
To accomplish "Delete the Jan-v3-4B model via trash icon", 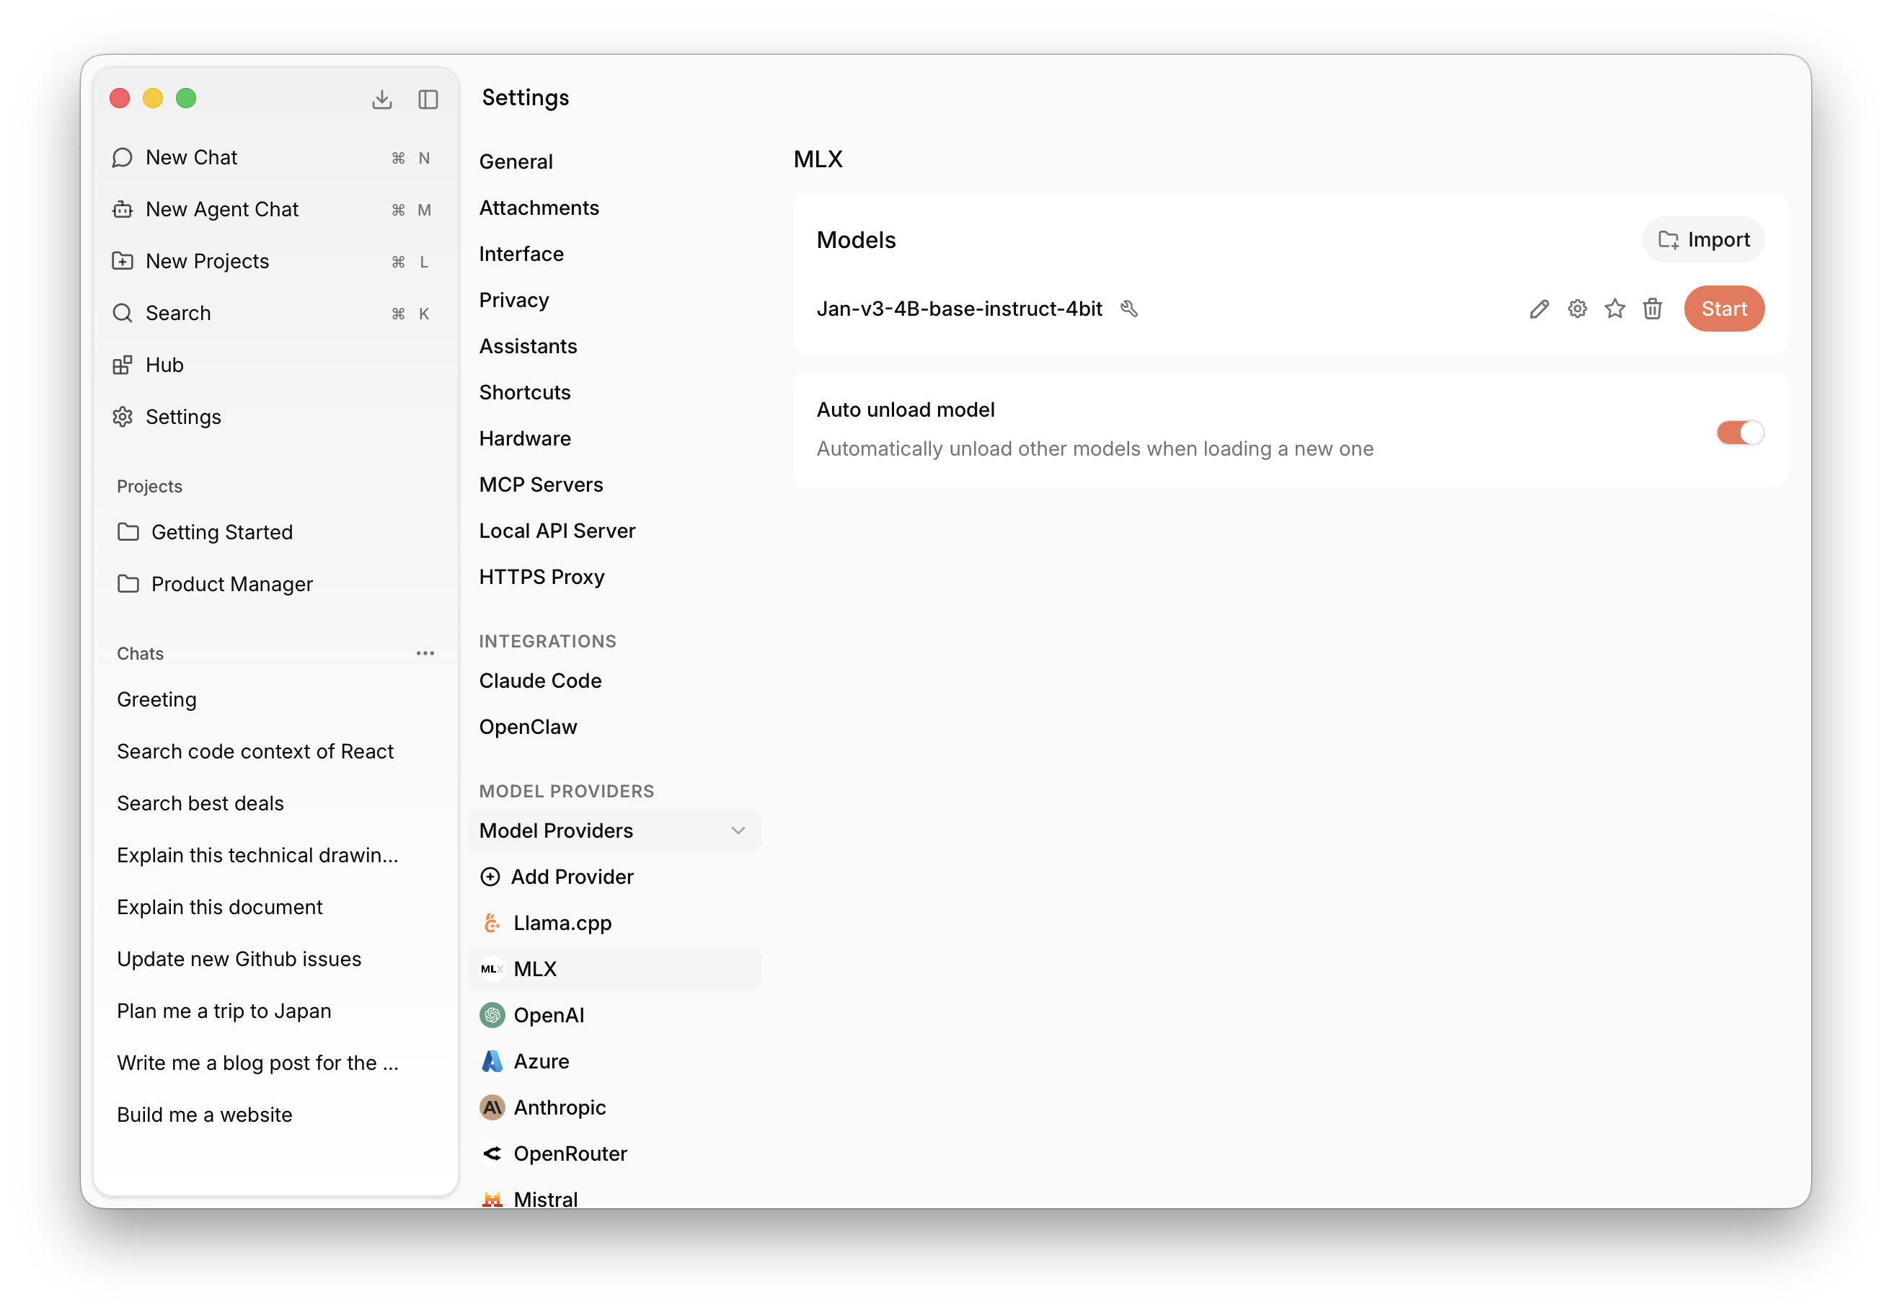I will coord(1652,309).
